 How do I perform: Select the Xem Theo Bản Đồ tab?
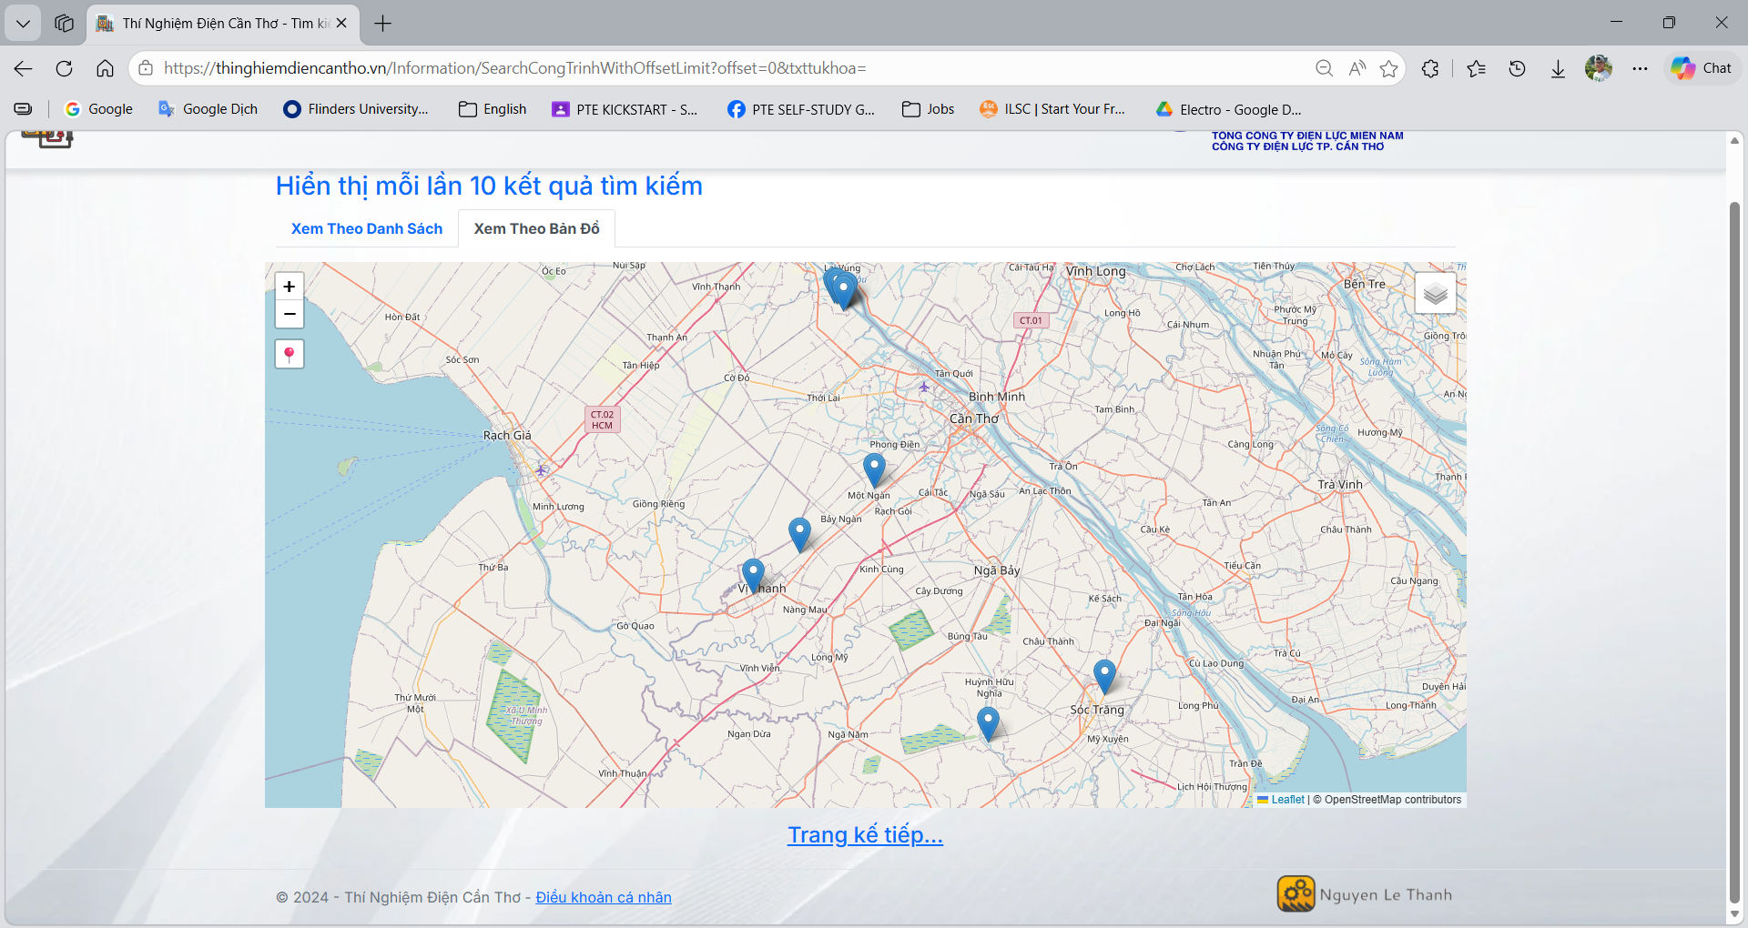click(x=536, y=228)
